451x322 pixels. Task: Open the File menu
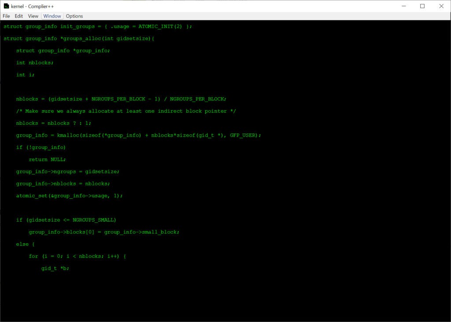coord(6,16)
